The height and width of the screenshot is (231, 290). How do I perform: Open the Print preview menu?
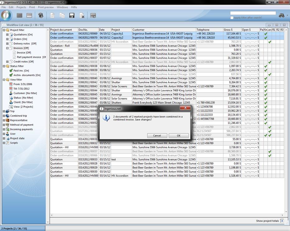click(x=46, y=7)
